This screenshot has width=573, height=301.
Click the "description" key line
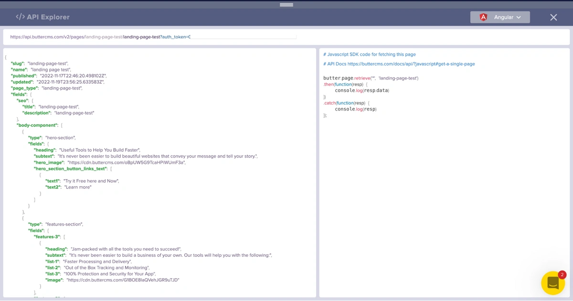pos(58,113)
